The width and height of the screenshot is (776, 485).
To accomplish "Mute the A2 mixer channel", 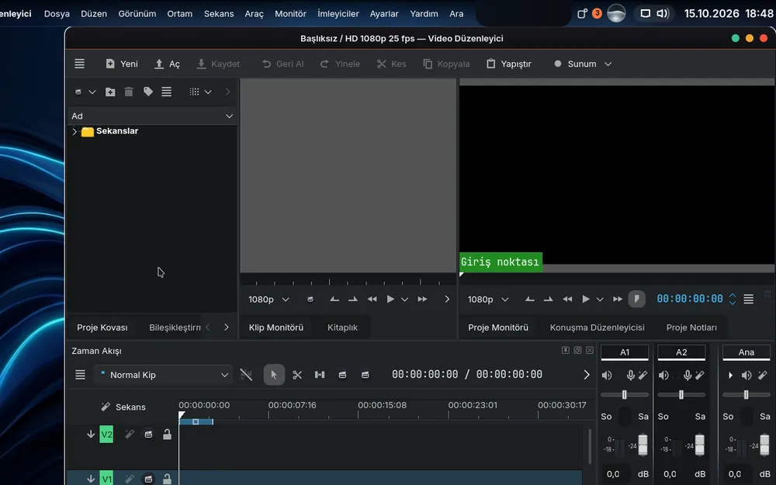I will click(x=663, y=375).
